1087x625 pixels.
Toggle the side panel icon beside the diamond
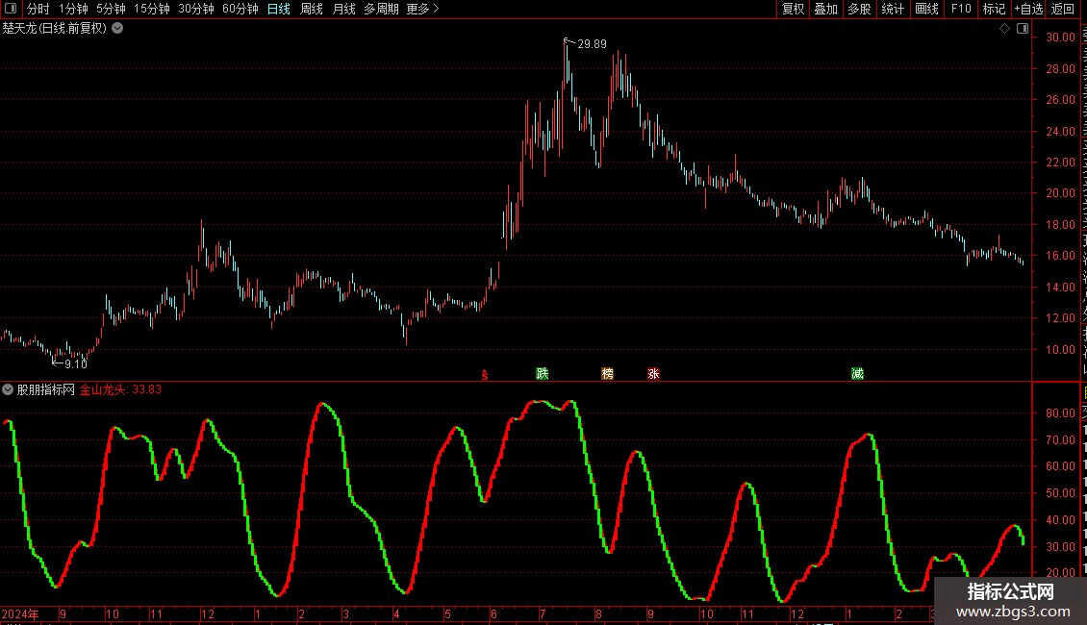1023,28
